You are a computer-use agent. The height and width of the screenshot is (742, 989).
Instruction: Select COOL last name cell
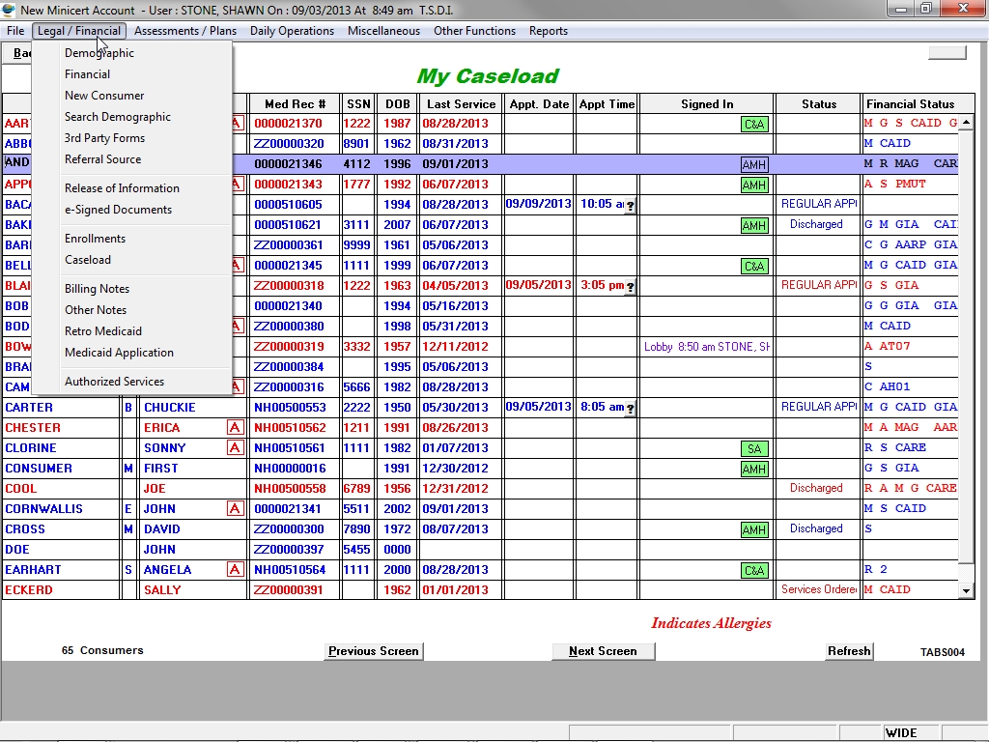(x=61, y=489)
